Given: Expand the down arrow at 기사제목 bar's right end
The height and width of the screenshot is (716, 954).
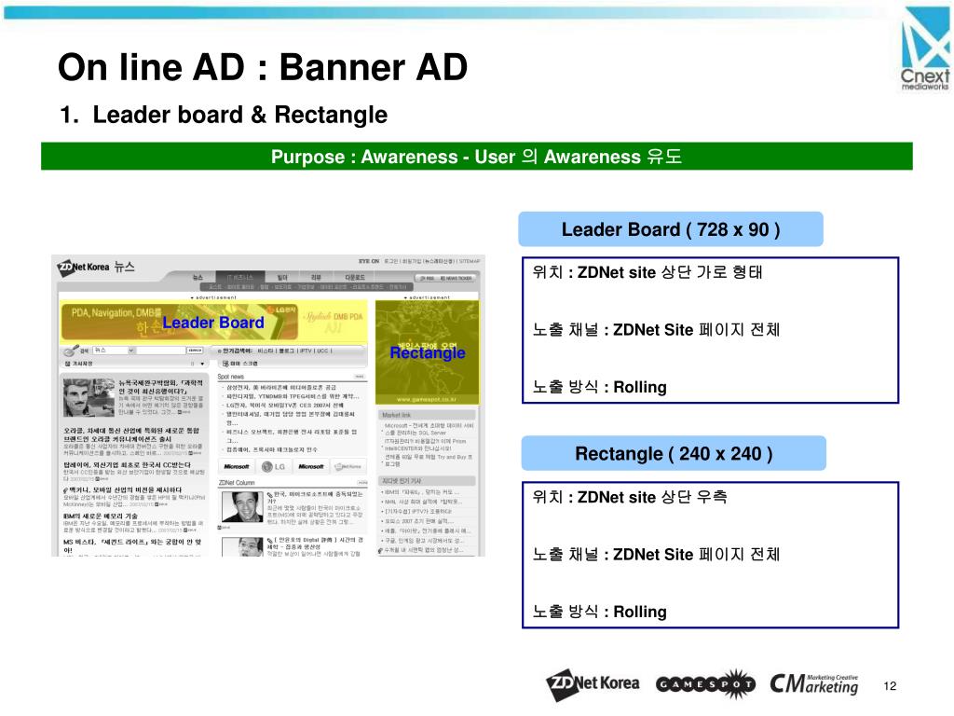Looking at the screenshot, I should tap(202, 364).
